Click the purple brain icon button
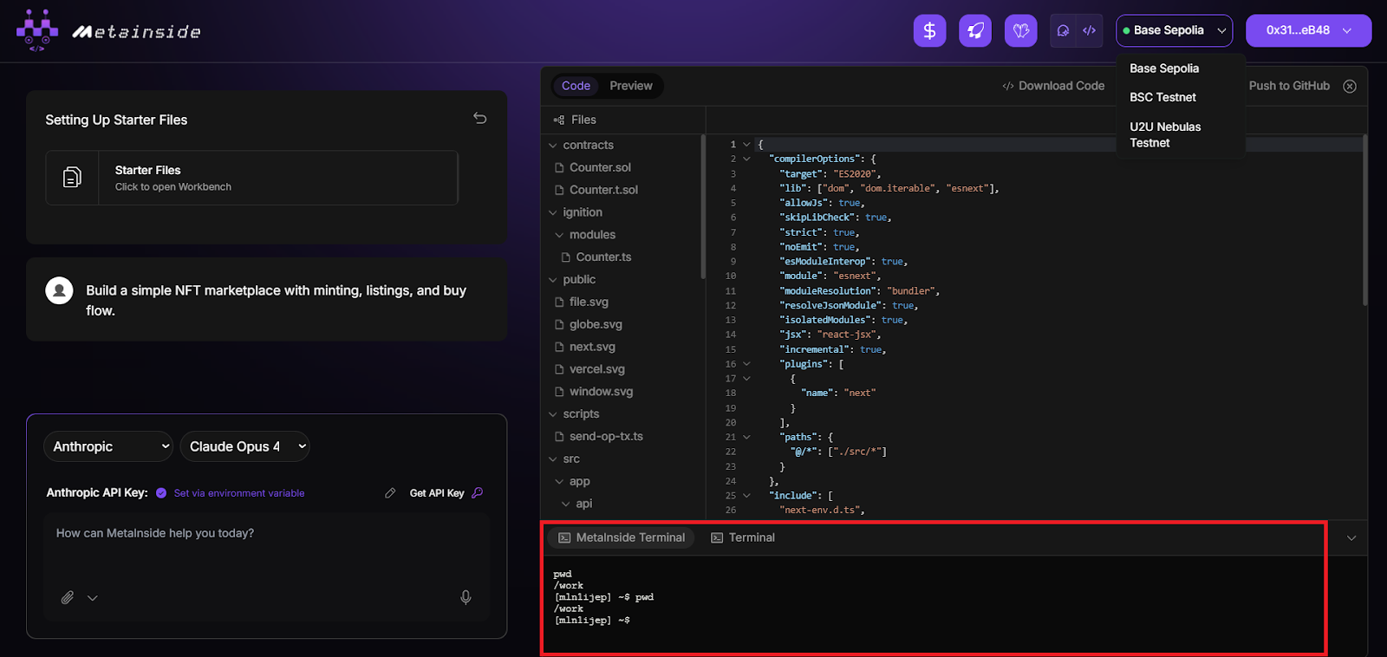Image resolution: width=1387 pixels, height=657 pixels. pyautogui.click(x=1020, y=31)
